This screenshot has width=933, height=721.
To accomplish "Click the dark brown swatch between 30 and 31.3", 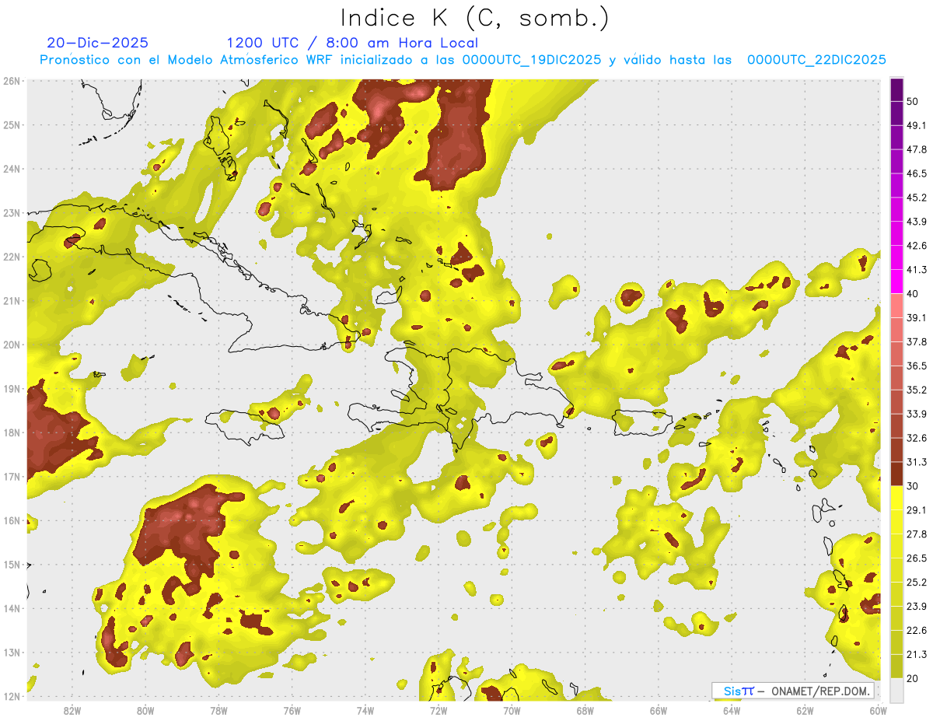I will pyautogui.click(x=896, y=474).
